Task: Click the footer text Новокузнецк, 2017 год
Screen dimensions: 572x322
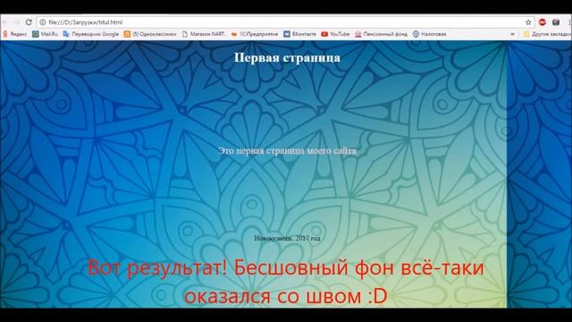Action: [x=288, y=238]
